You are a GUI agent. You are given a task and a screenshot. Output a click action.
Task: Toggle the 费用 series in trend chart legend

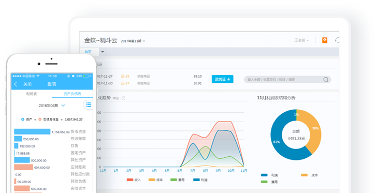point(178,180)
